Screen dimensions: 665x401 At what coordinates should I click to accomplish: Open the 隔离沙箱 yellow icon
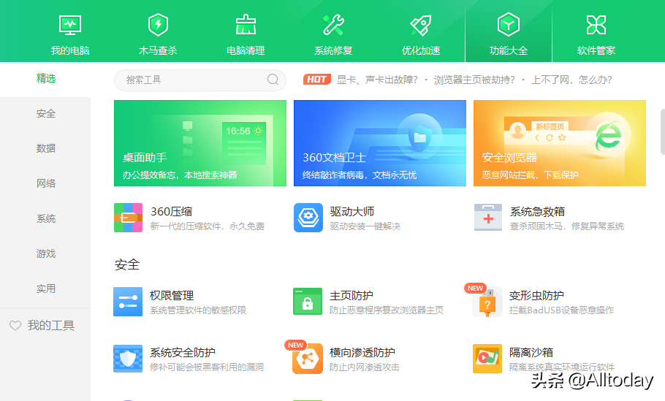pyautogui.click(x=487, y=359)
